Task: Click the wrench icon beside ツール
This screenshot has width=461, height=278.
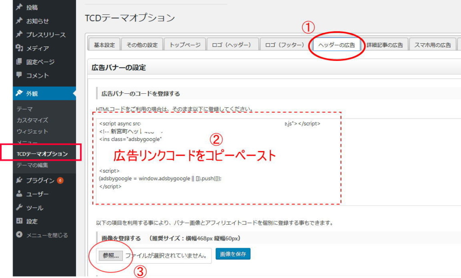Action: coord(19,207)
